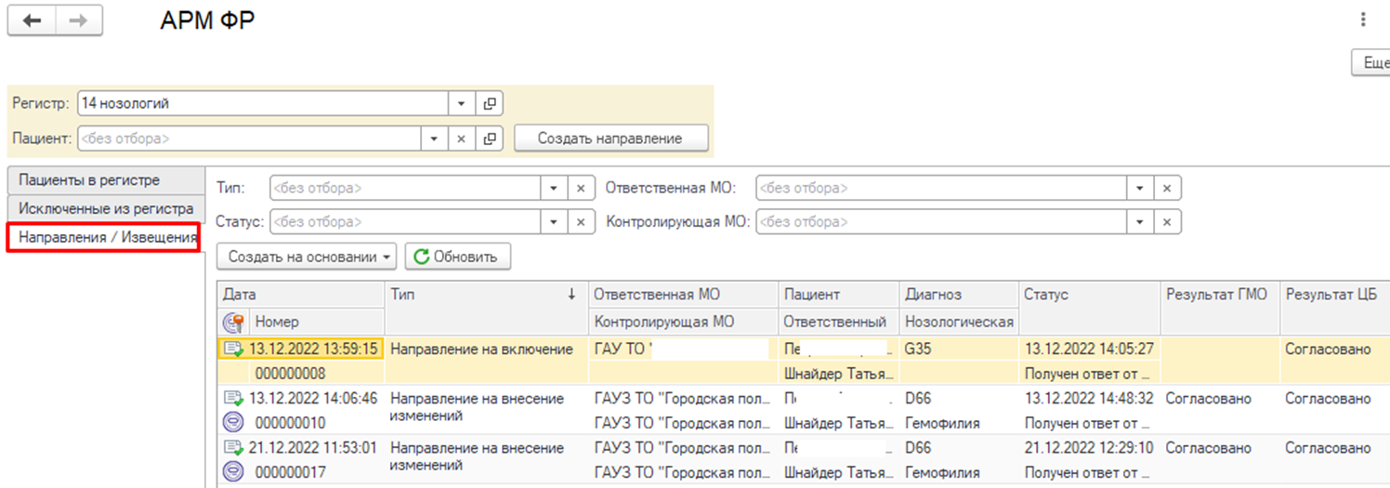The width and height of the screenshot is (1390, 488).
Task: Expand the Статус filter dropdown
Action: [554, 222]
